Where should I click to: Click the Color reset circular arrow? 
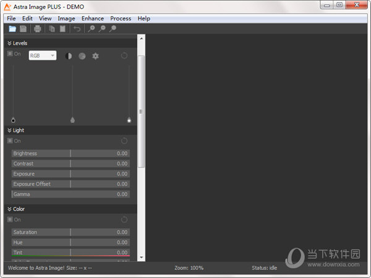point(124,219)
